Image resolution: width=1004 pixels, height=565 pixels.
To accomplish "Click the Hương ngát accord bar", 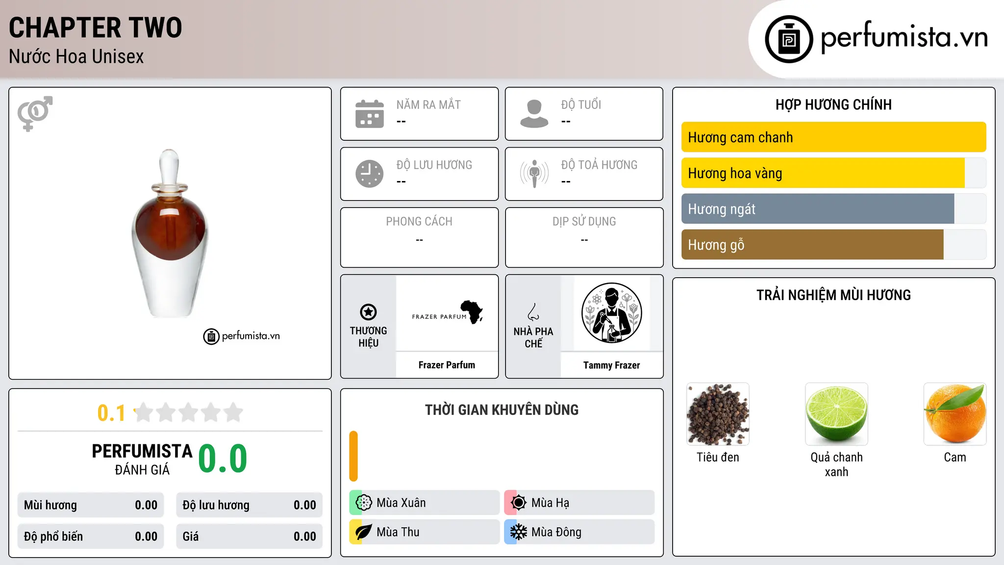I will 833,209.
